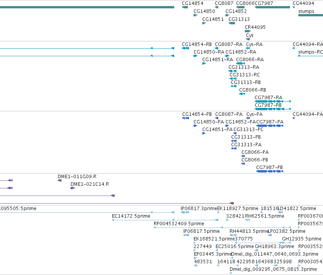Viewport: 323px width, 275px height.
Task: Click EST EK118927.5prime
Action: point(218,212)
